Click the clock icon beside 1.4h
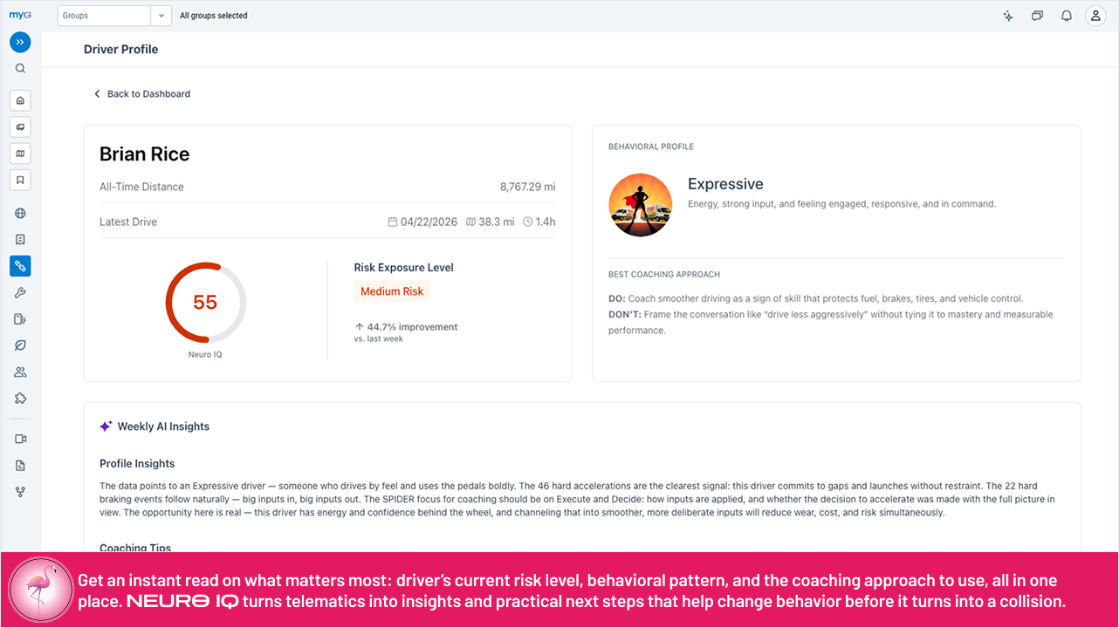This screenshot has width=1119, height=628. [528, 222]
